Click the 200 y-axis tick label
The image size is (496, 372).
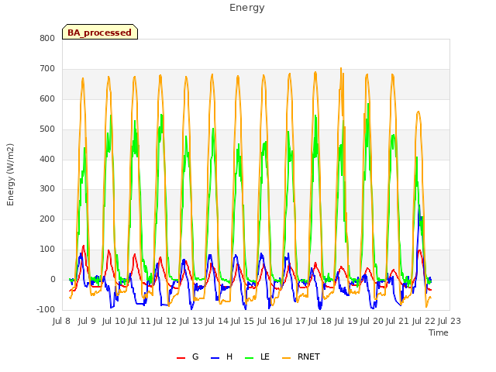pyautogui.click(x=47, y=219)
